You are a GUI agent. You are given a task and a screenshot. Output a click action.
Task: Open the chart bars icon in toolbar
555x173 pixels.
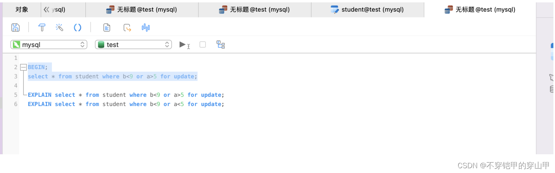click(146, 28)
